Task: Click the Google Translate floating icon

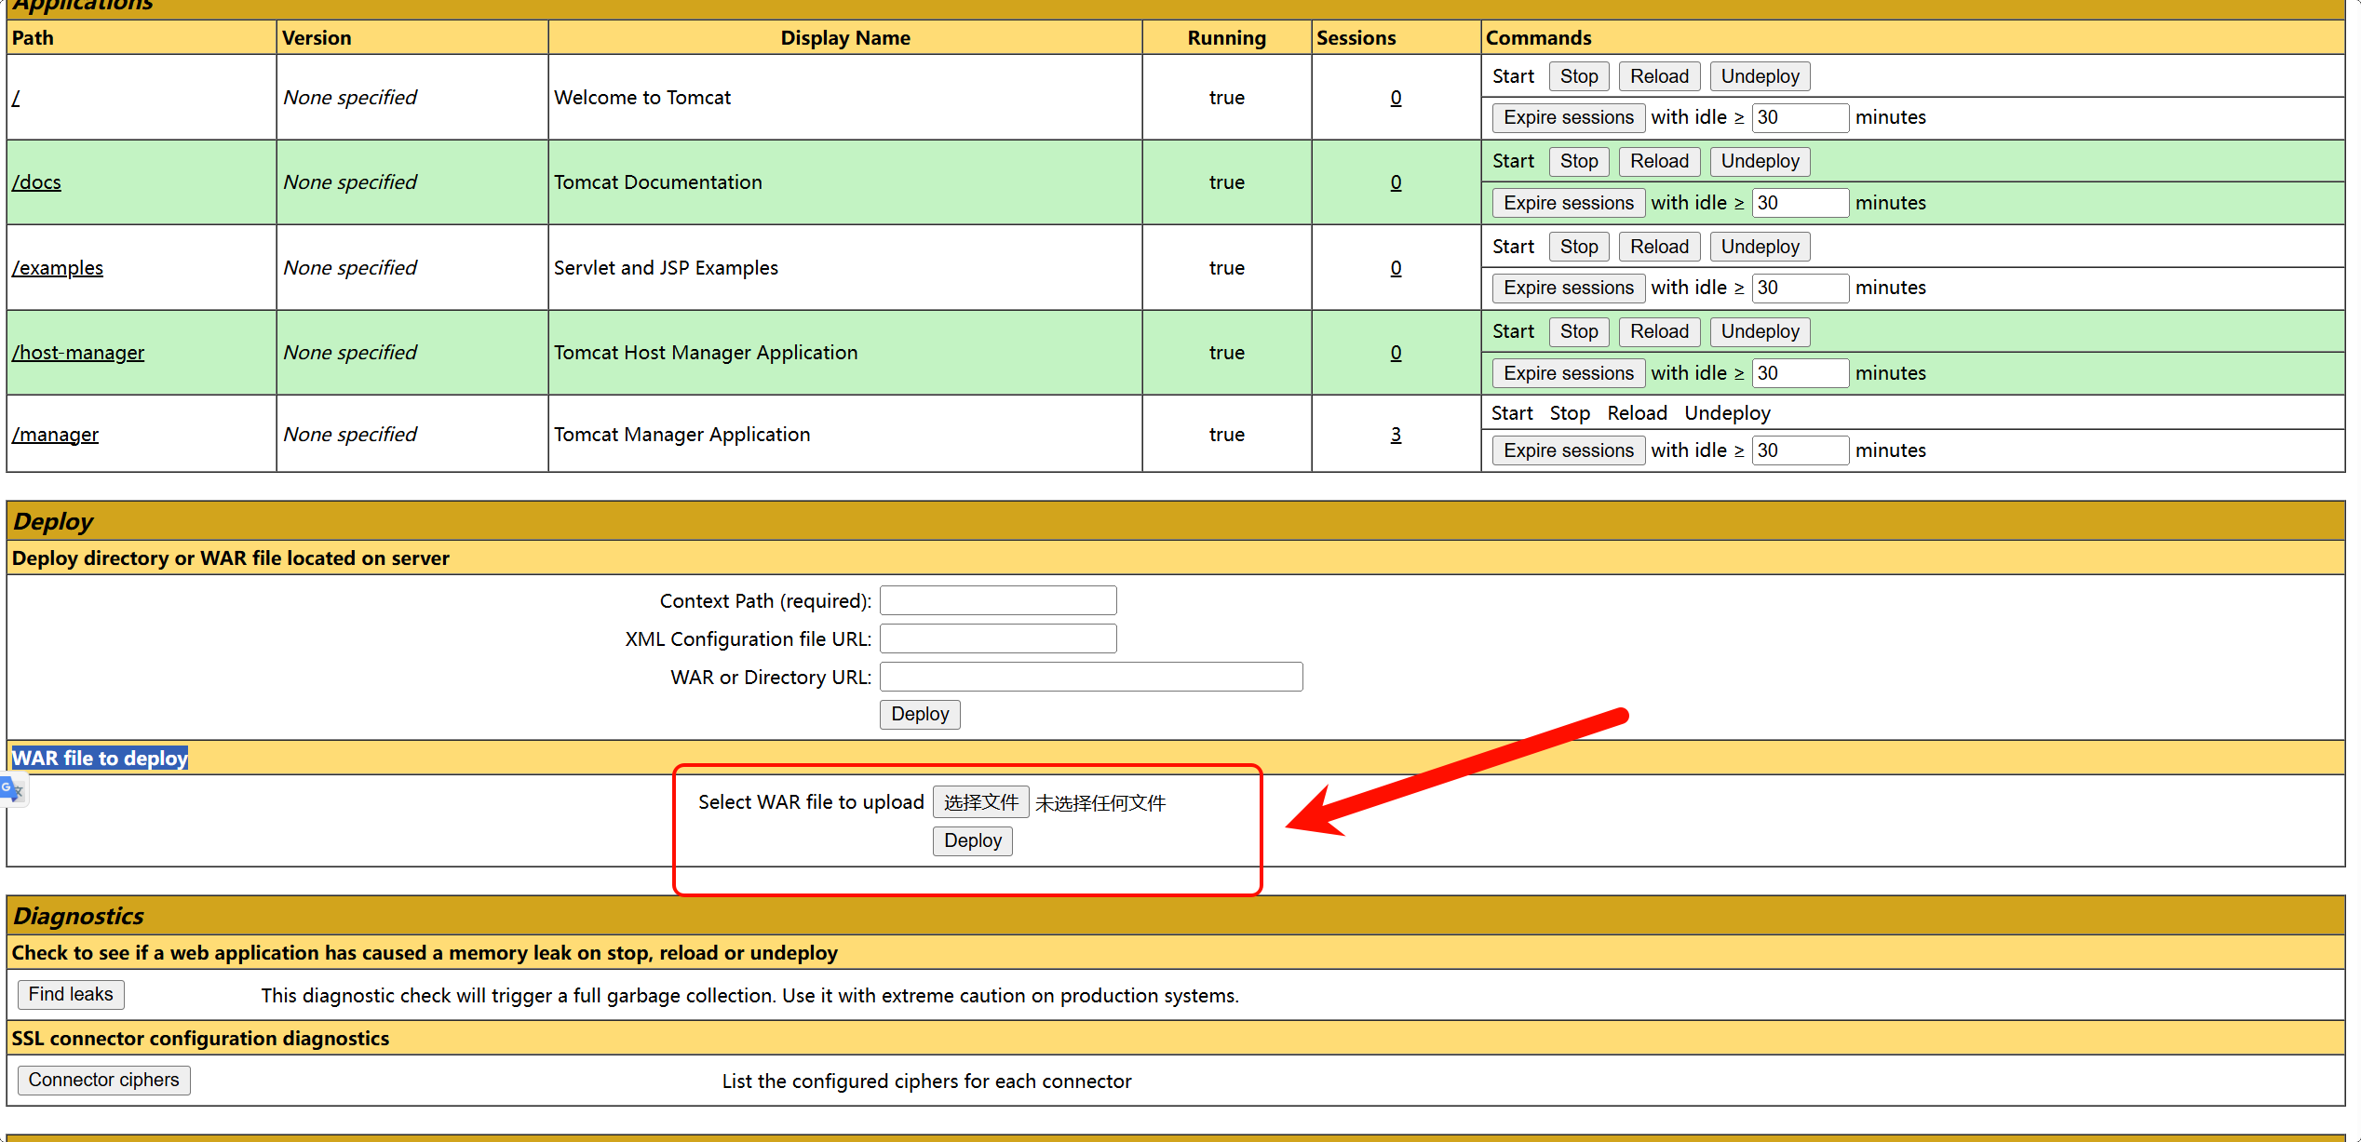Action: (12, 791)
